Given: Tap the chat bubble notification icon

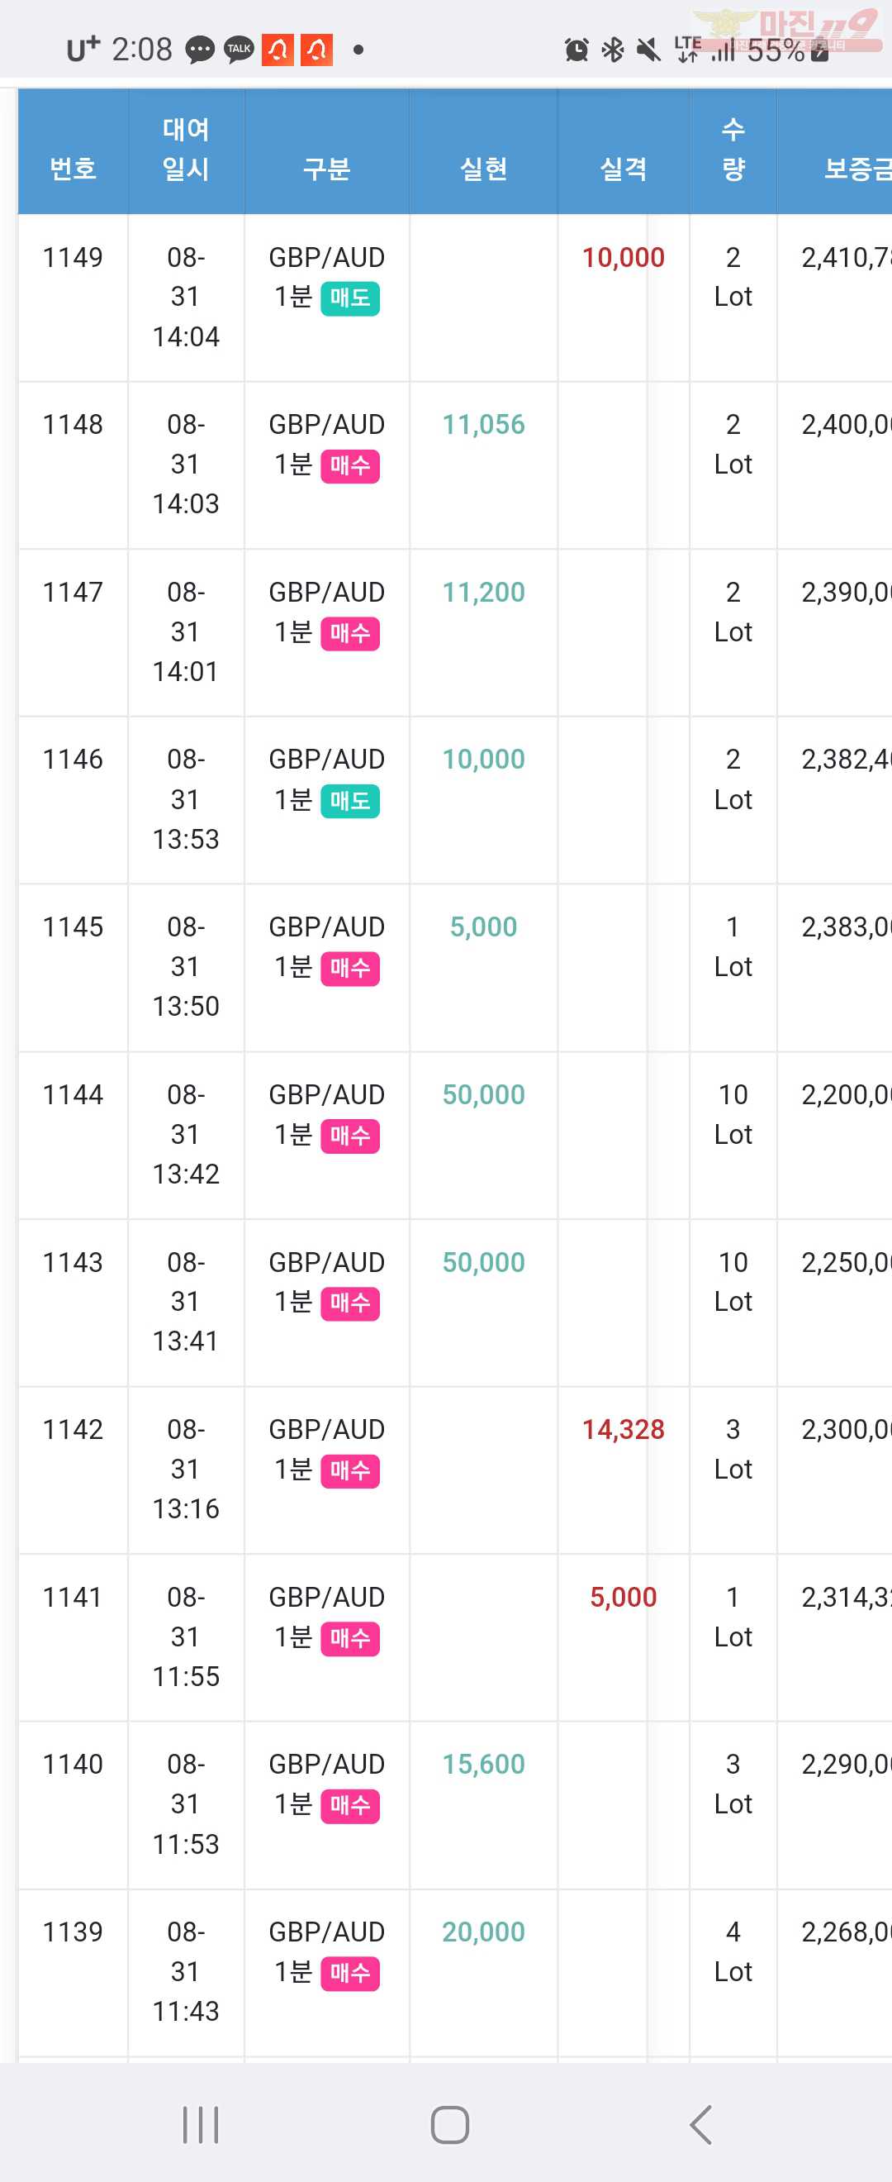Looking at the screenshot, I should click(x=200, y=50).
